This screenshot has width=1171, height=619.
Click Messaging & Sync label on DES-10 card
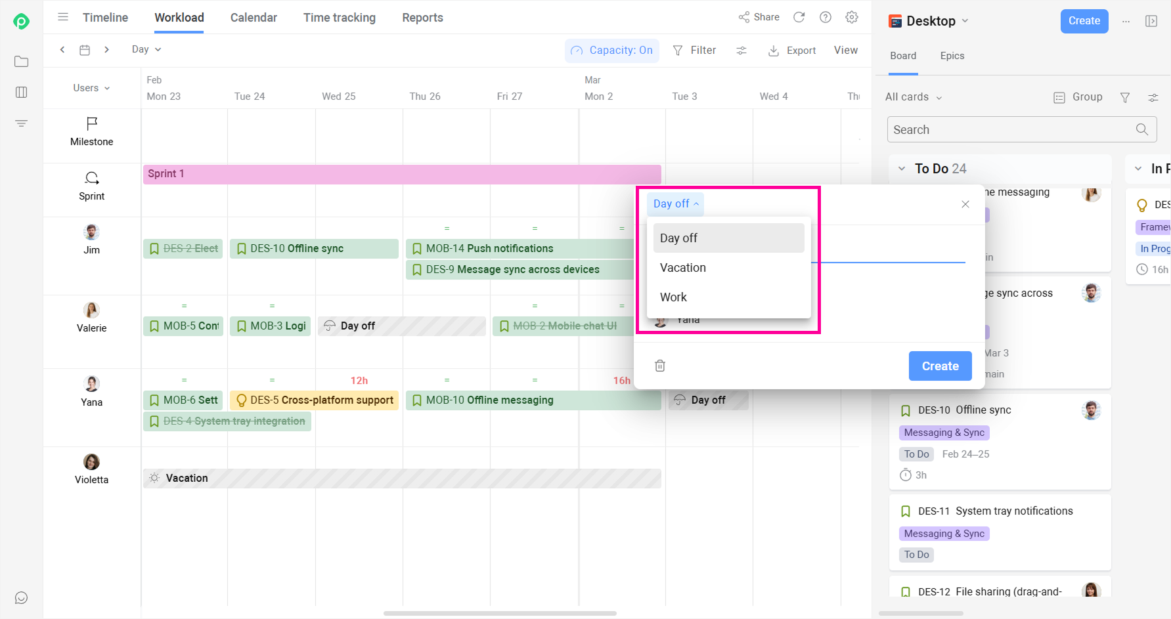944,433
